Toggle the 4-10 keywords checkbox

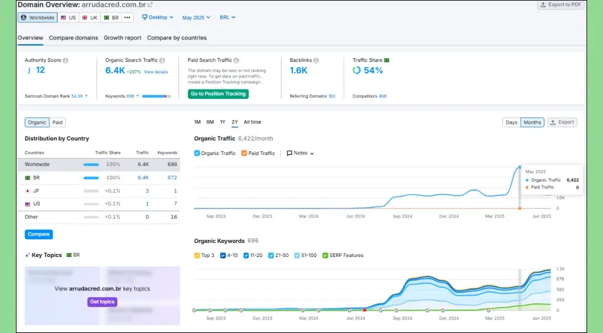coord(223,255)
